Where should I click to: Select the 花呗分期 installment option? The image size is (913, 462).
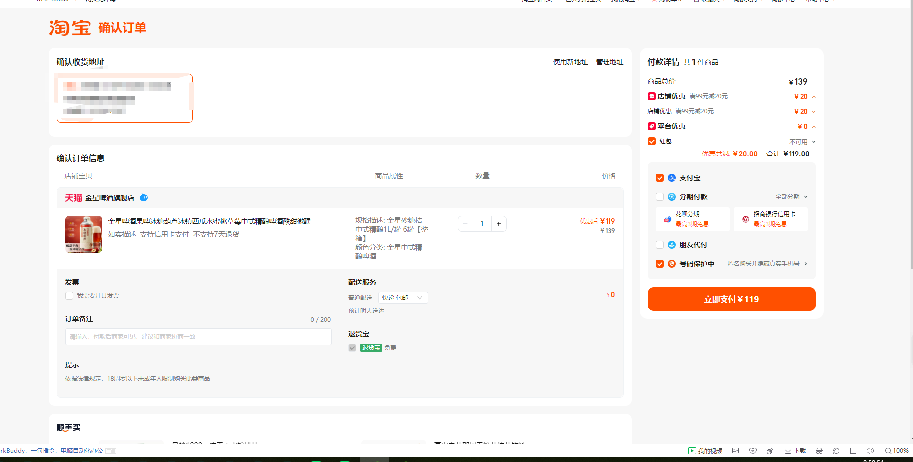(x=693, y=219)
